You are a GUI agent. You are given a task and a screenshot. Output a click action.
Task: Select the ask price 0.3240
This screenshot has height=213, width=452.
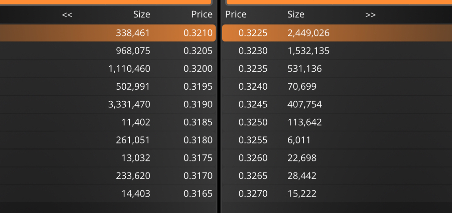click(x=253, y=87)
